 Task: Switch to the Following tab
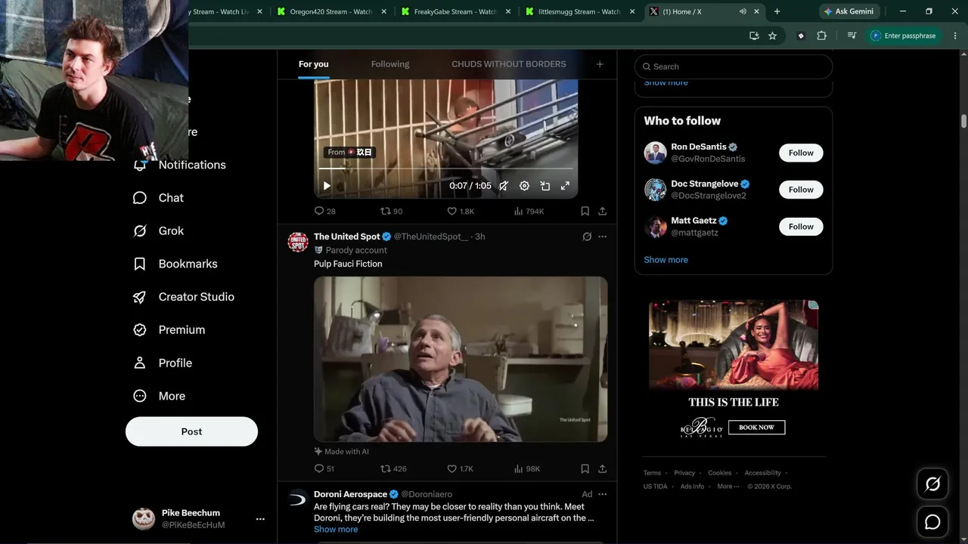pos(390,64)
